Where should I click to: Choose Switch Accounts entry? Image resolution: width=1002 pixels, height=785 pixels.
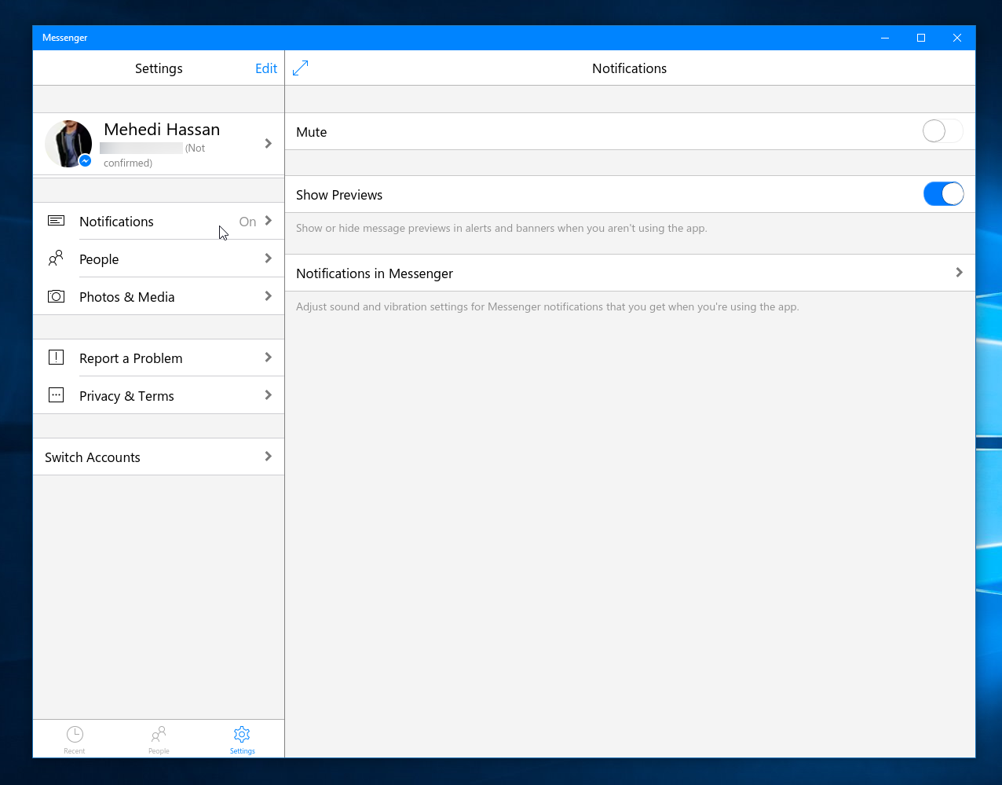point(159,457)
